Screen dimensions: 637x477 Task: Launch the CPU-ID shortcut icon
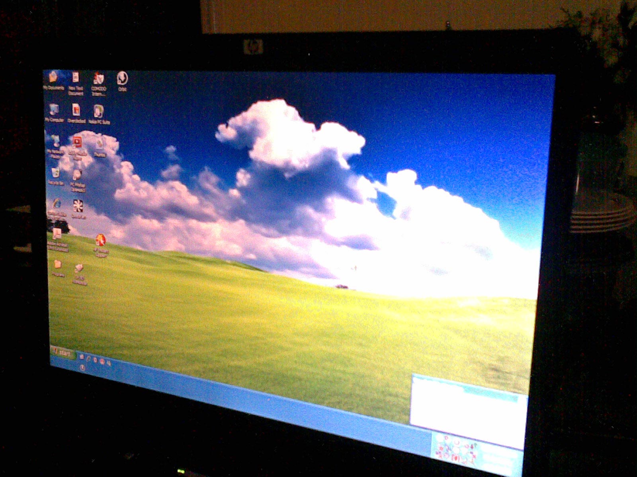[x=79, y=274]
